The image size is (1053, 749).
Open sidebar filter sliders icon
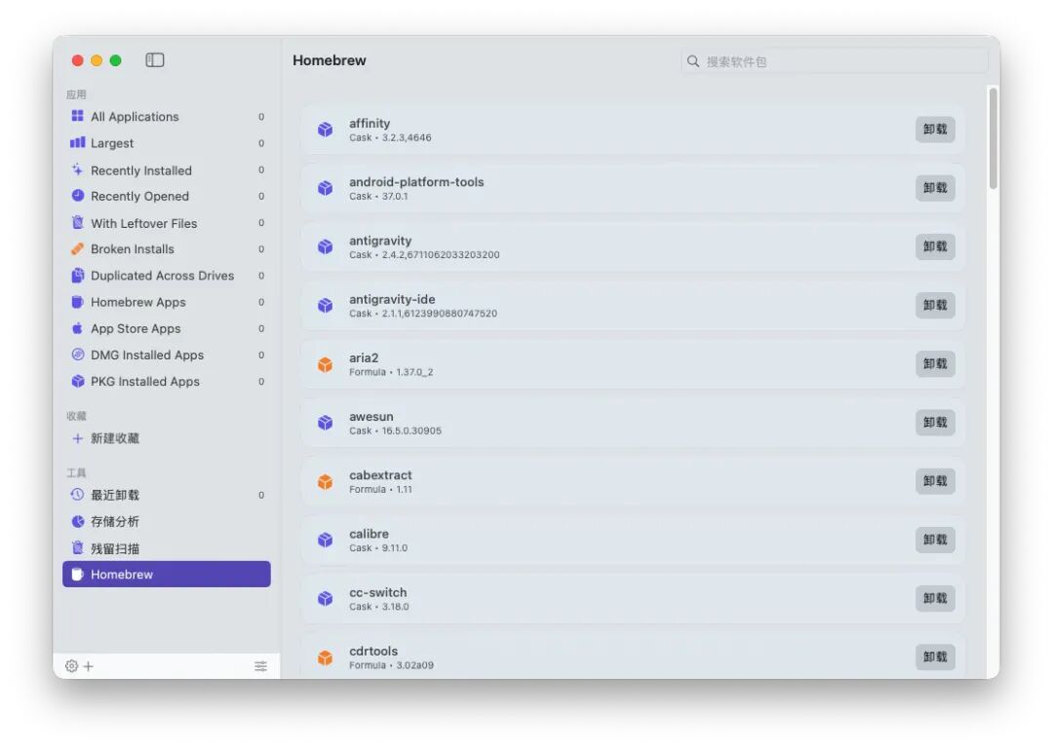click(x=260, y=666)
